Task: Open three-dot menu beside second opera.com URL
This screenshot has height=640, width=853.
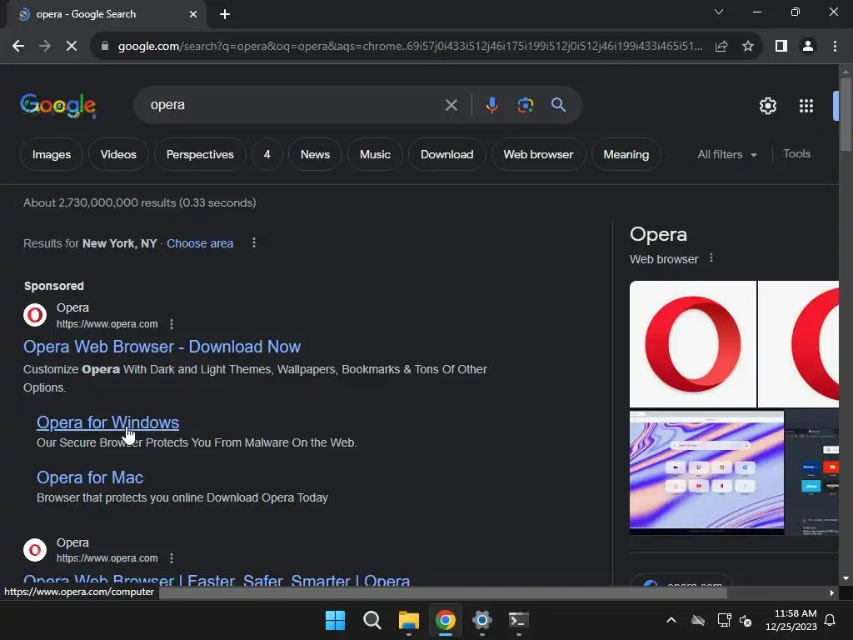Action: pyautogui.click(x=172, y=558)
